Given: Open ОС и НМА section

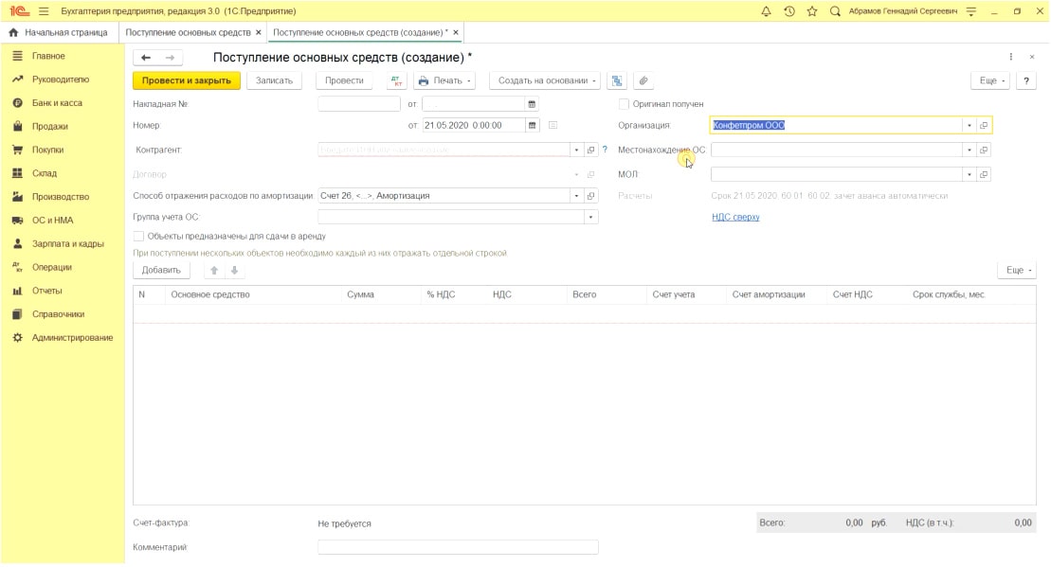Looking at the screenshot, I should (52, 221).
